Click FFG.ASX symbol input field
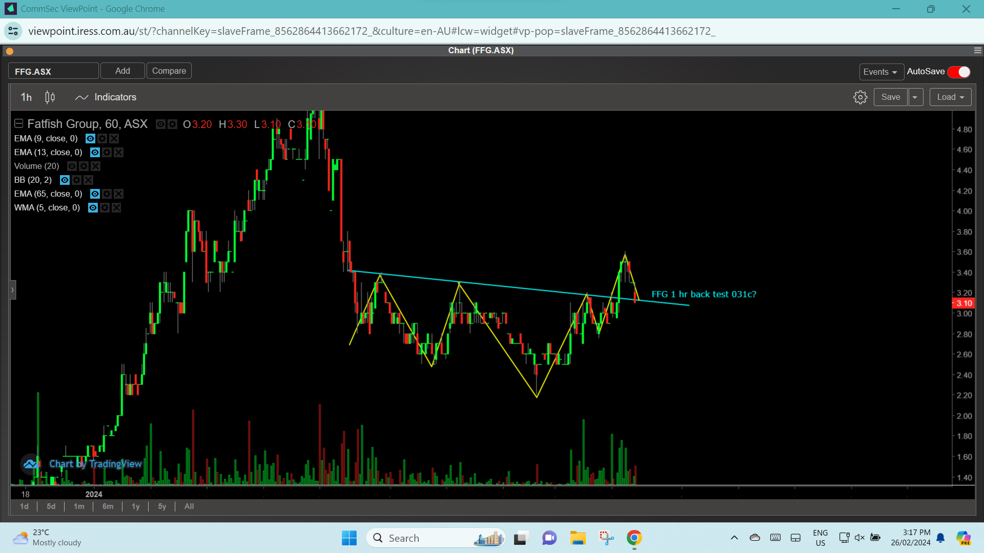The width and height of the screenshot is (984, 553). (53, 71)
